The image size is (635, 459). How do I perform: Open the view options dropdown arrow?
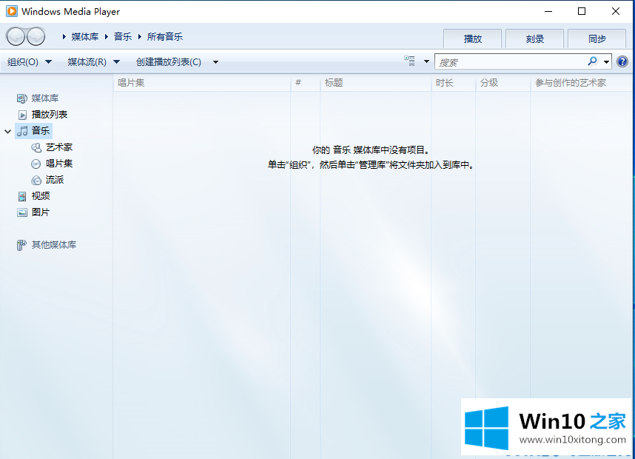click(426, 61)
